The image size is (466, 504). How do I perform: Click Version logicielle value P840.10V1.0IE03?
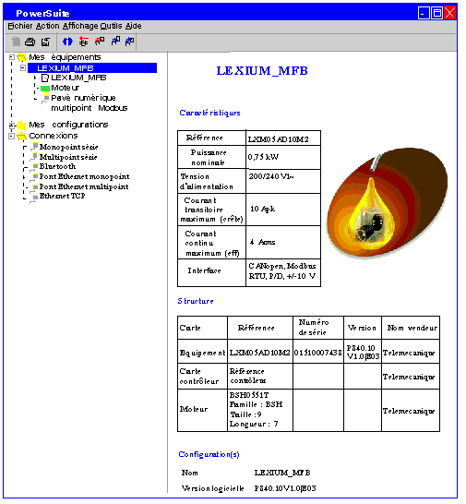point(285,488)
